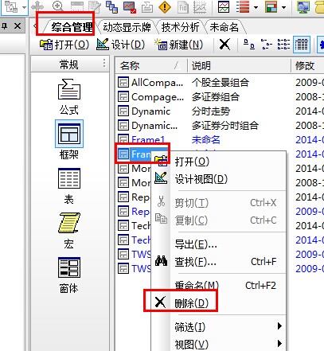Choose 设计视图(D) in context menu
The height and width of the screenshot is (351, 324).
pyautogui.click(x=219, y=179)
